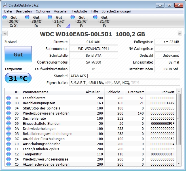Click raw value 00000000001F in Temperatur row
Screen dimensions: 186x171
pos(163,154)
